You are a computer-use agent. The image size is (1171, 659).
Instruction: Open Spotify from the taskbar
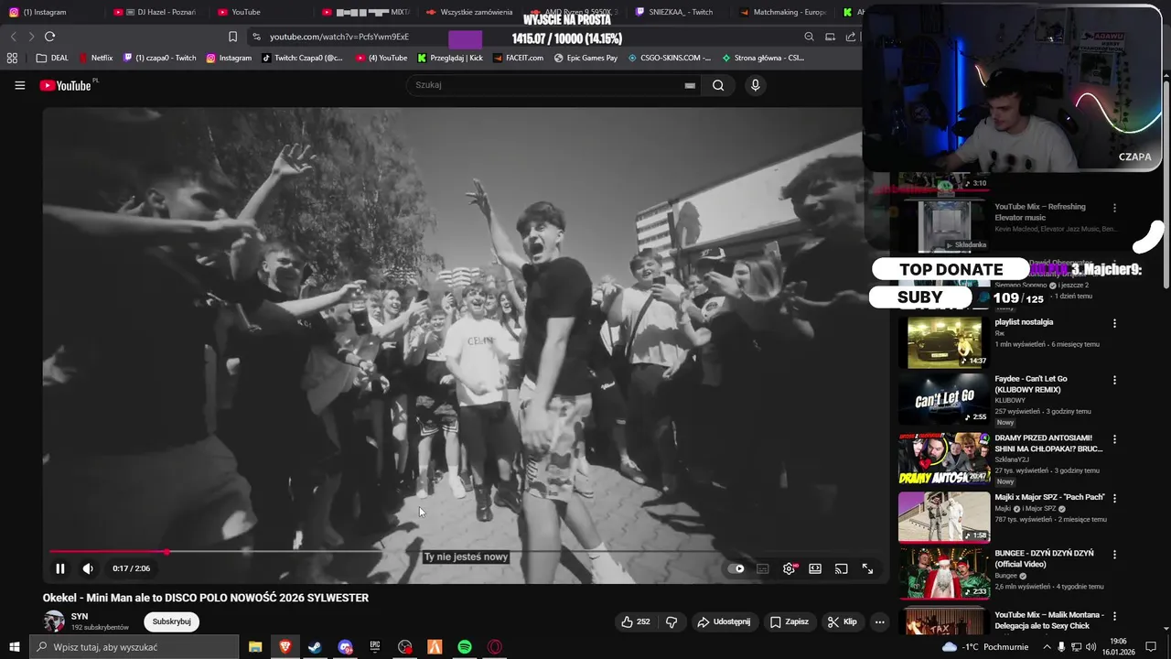point(465,647)
